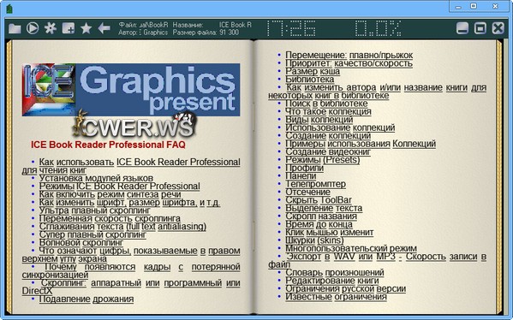Click the ICE Graphics present banner
This screenshot has height=320, width=513.
pos(131,90)
